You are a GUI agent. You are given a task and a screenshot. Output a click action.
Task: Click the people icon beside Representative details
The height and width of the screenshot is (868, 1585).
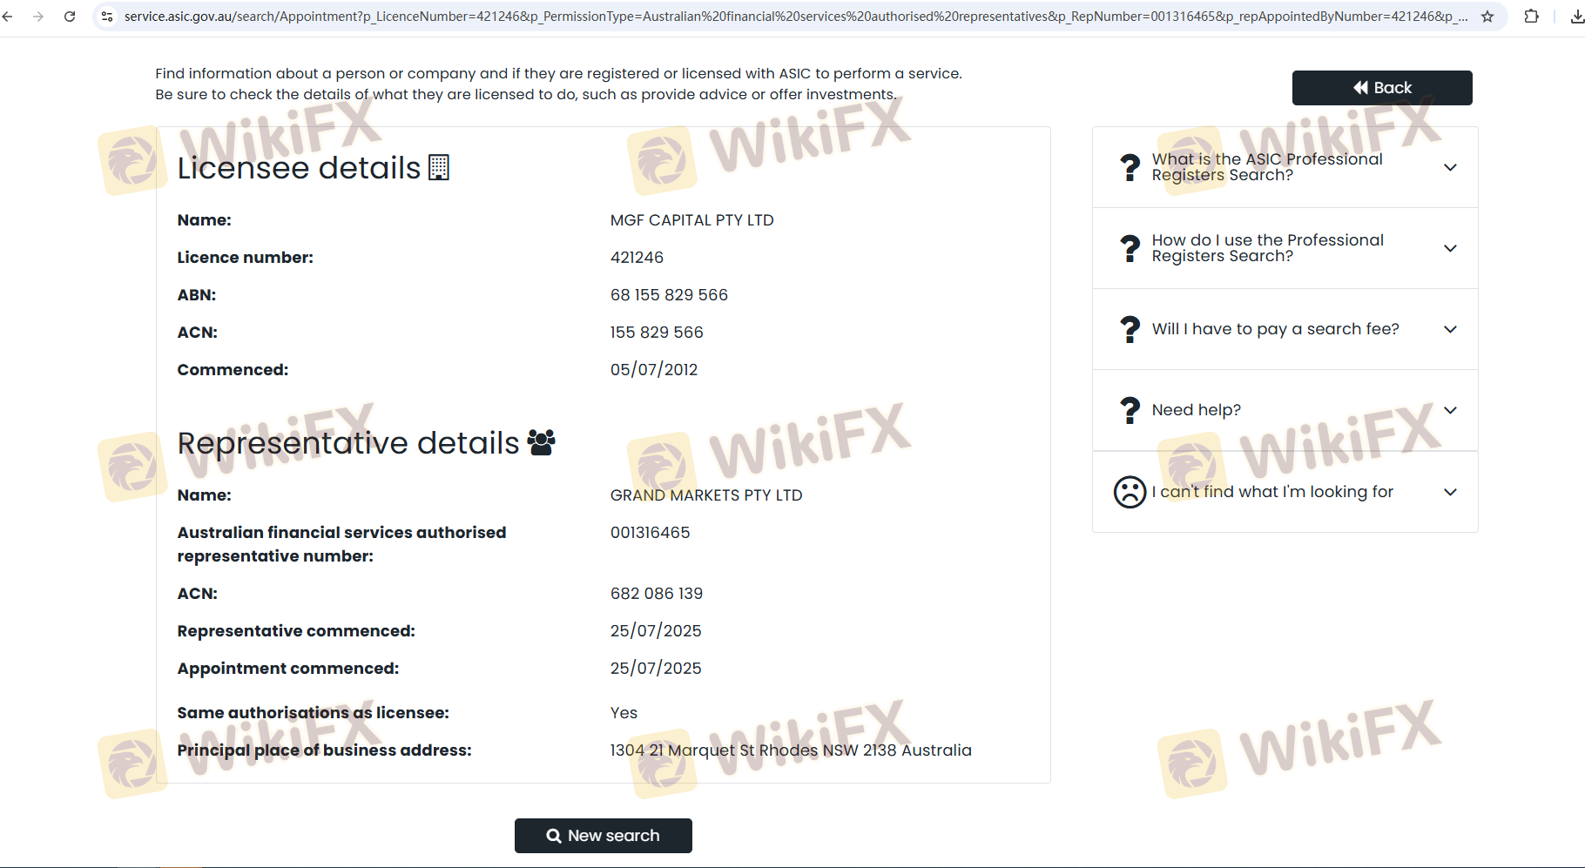pyautogui.click(x=541, y=442)
